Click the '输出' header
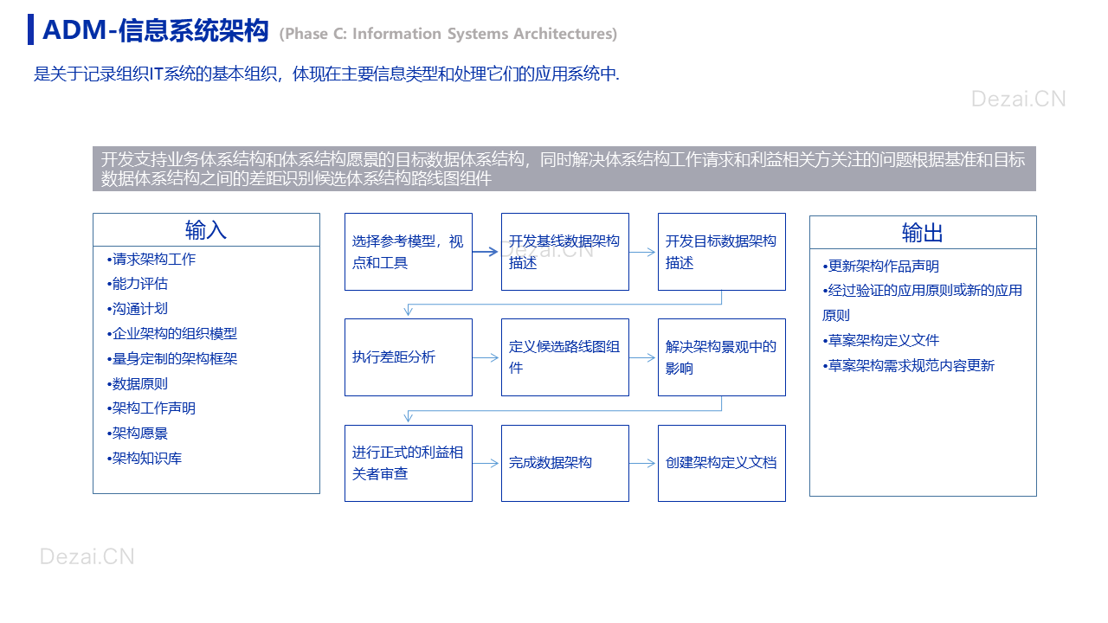 (x=923, y=233)
